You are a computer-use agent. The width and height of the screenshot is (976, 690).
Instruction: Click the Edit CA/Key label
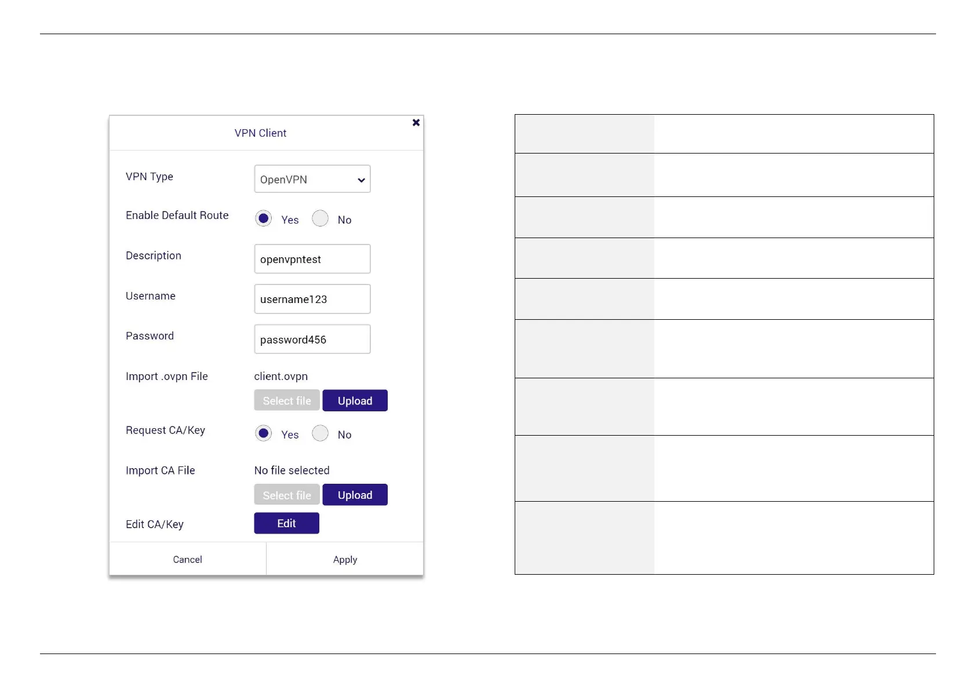[x=155, y=524]
